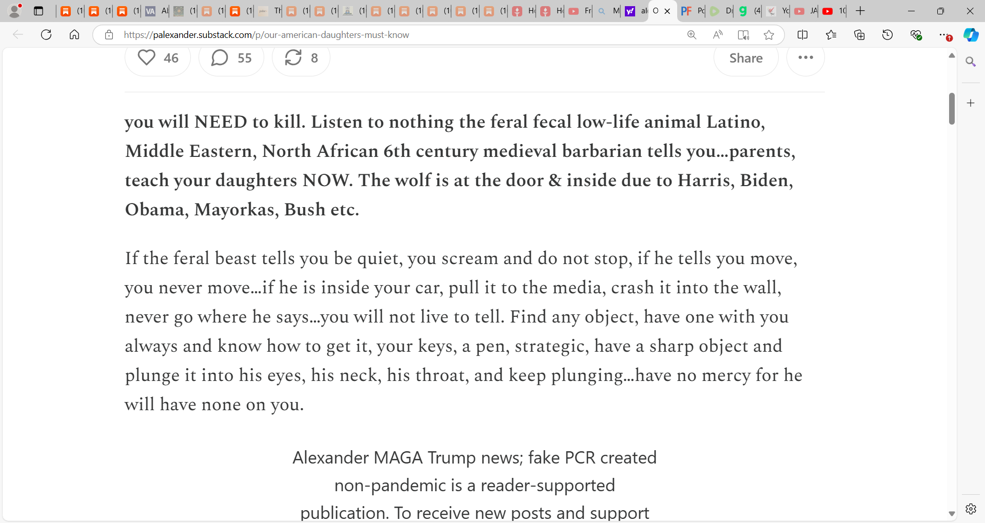Viewport: 985px width, 523px height.
Task: Open the tab actions menu
Action: tap(38, 11)
